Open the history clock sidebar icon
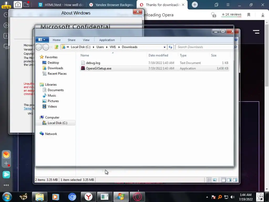The image size is (269, 202). [x=6, y=15]
